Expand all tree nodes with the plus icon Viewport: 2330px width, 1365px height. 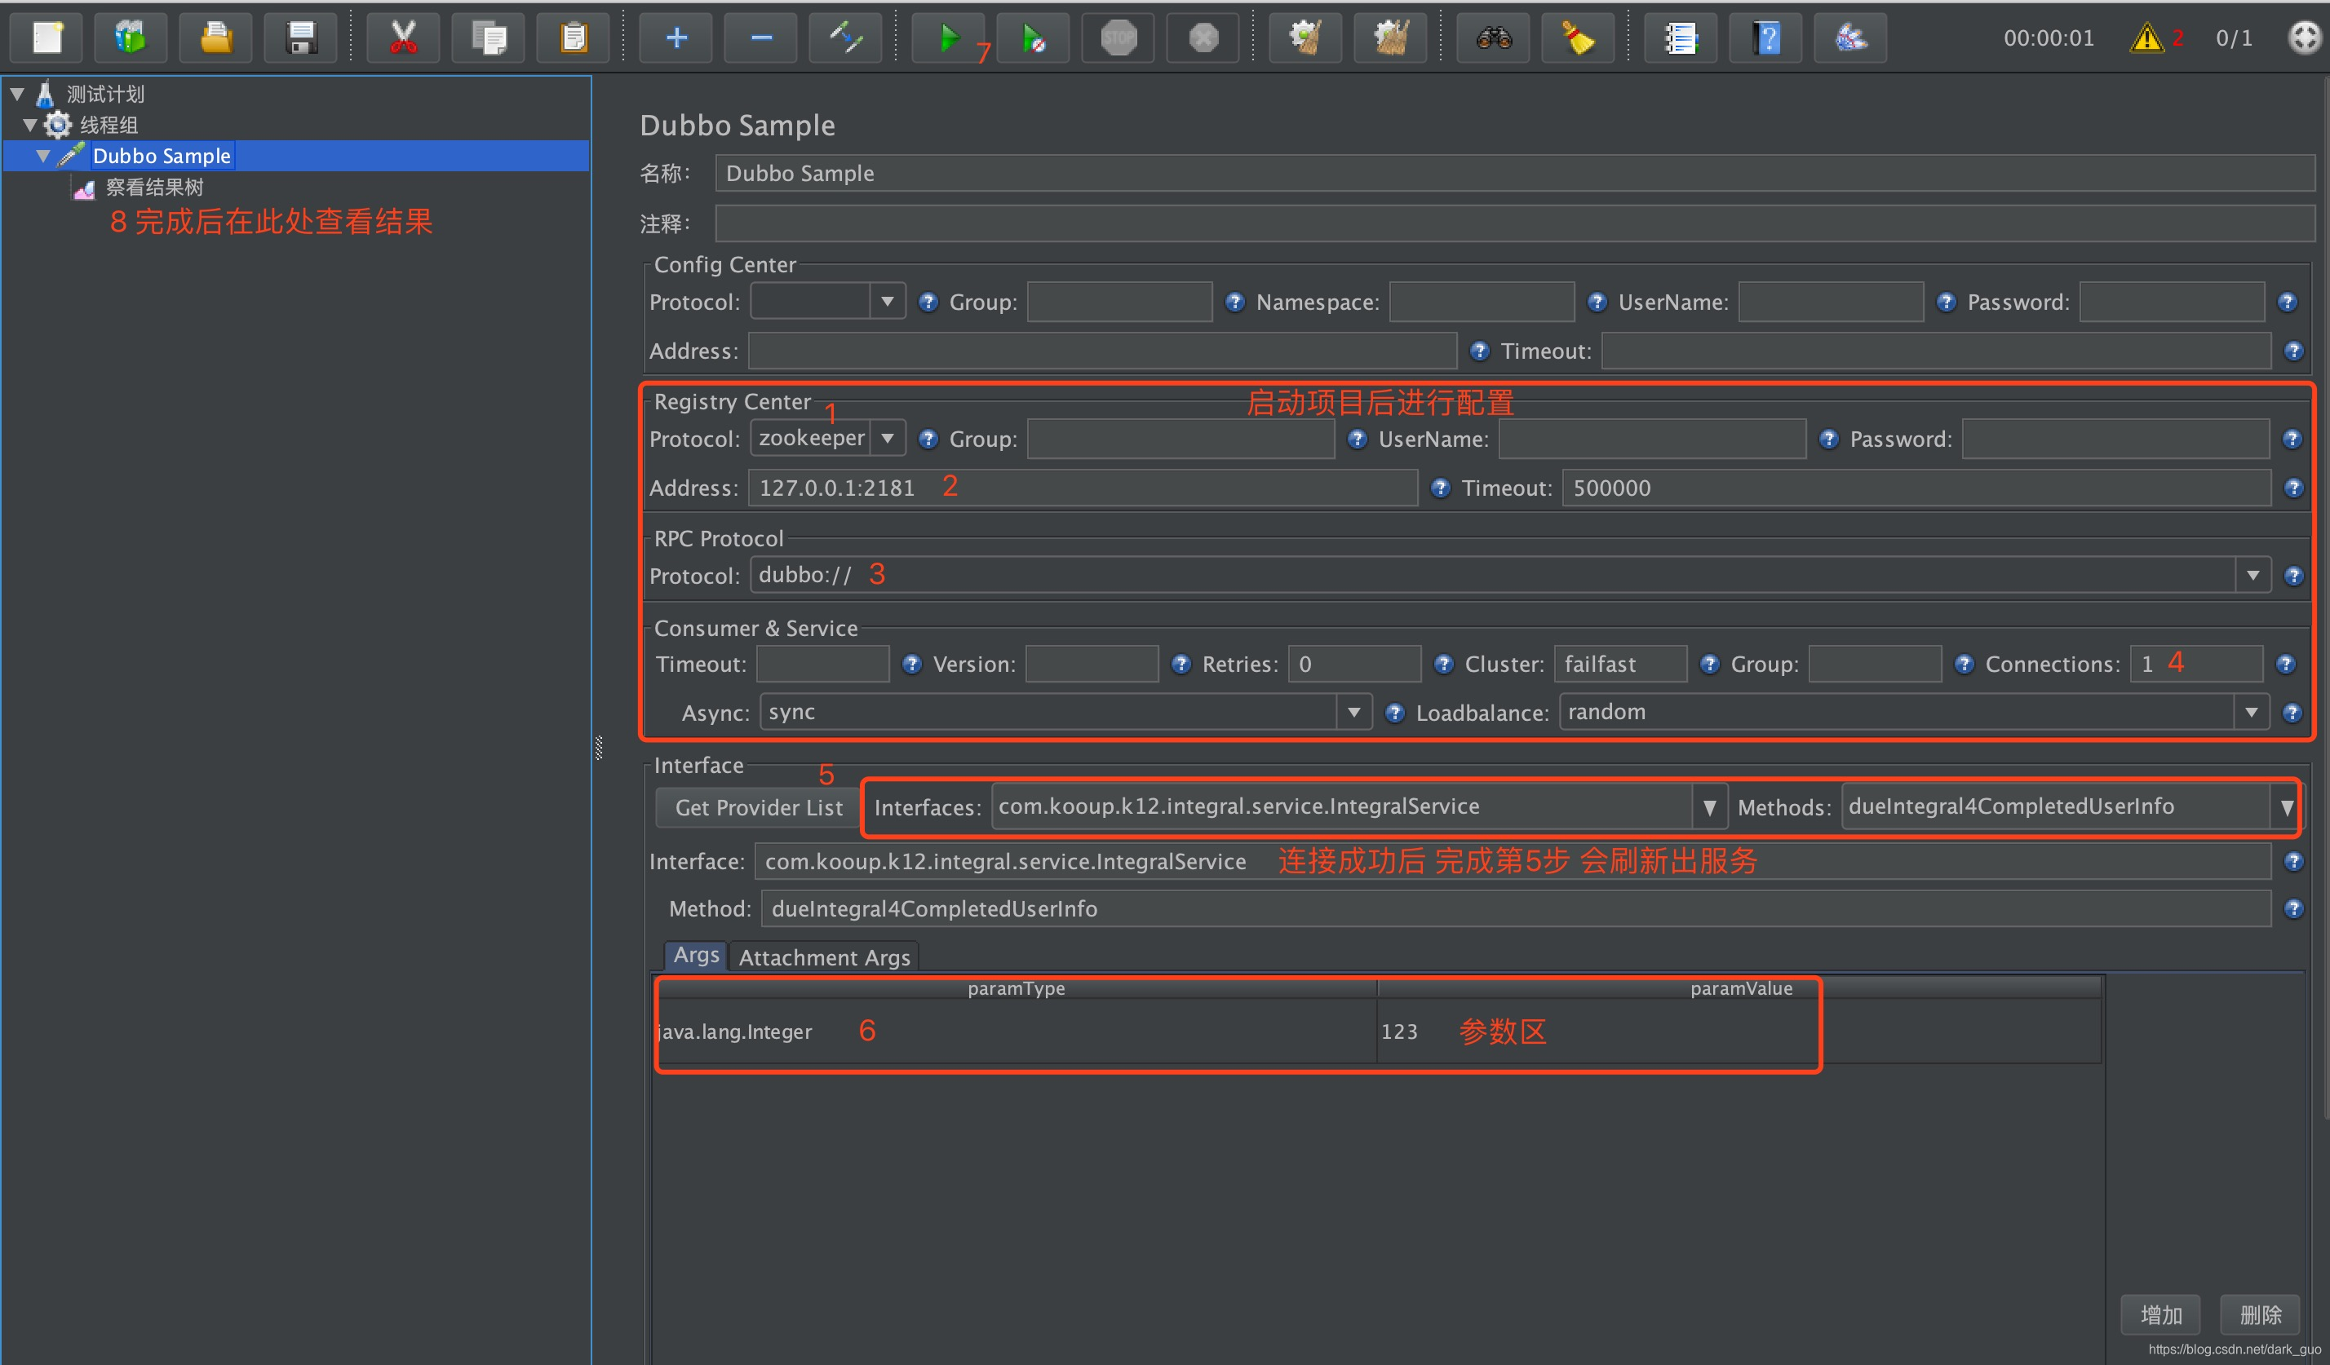point(676,38)
